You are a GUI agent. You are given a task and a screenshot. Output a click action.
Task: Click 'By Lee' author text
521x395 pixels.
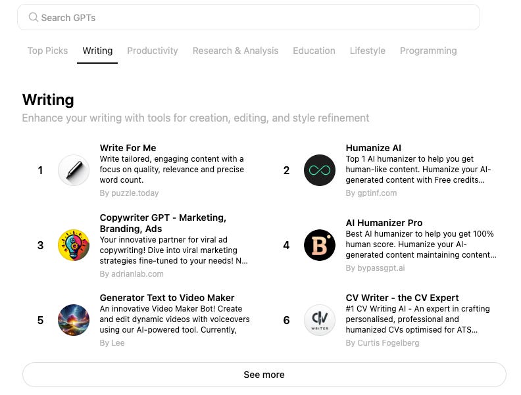tap(112, 343)
